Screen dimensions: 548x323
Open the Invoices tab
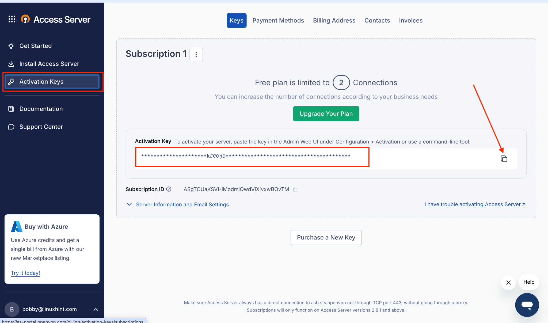click(410, 21)
